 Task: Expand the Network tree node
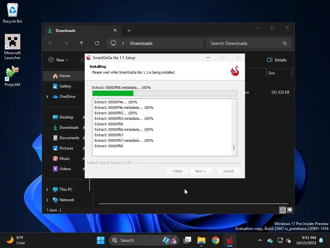point(47,200)
